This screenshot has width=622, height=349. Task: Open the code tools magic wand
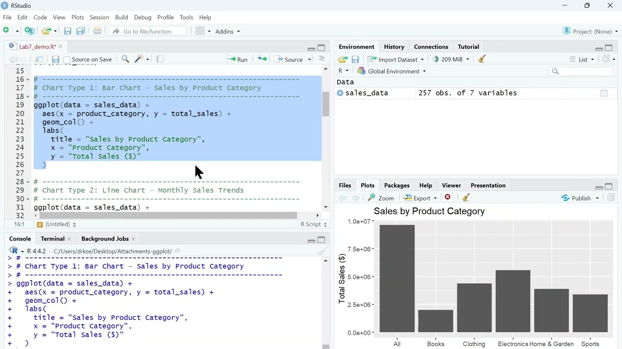[x=138, y=59]
